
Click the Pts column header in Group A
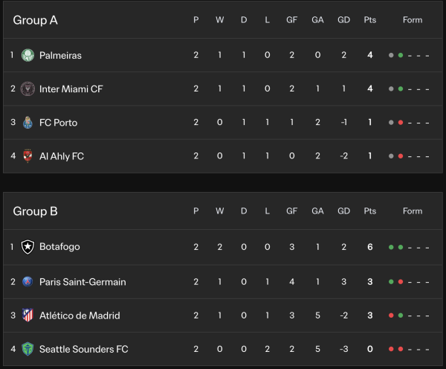click(x=369, y=20)
